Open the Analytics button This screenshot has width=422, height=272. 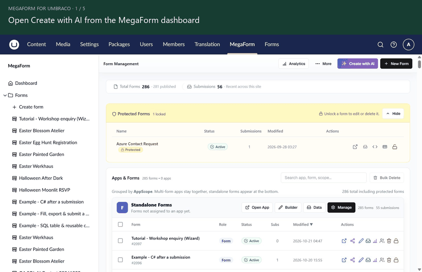point(294,64)
